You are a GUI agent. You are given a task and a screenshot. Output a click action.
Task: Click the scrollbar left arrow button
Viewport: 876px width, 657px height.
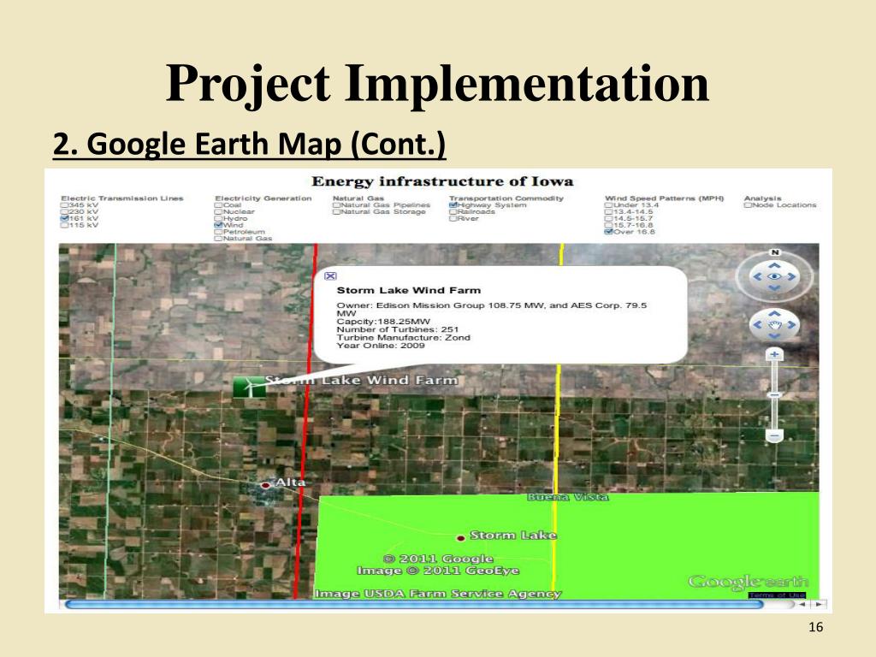[802, 604]
